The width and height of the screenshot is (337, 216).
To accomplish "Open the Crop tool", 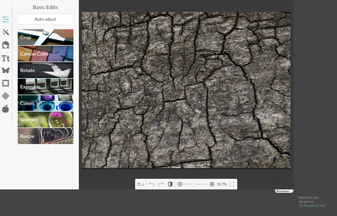I will click(46, 37).
